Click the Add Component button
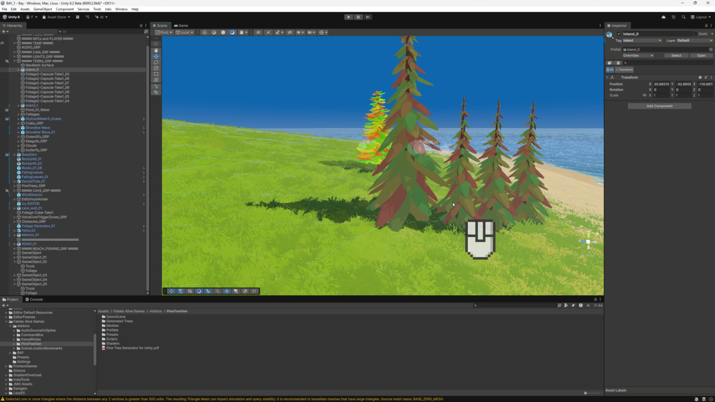715x402 pixels. click(x=659, y=106)
